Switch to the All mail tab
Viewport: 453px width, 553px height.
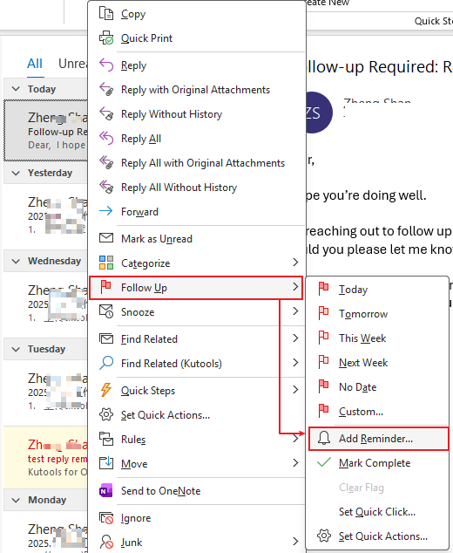pos(35,64)
